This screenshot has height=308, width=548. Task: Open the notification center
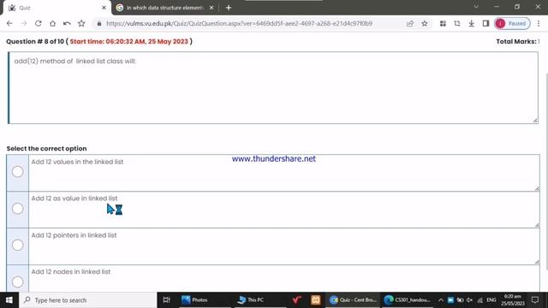click(x=534, y=300)
